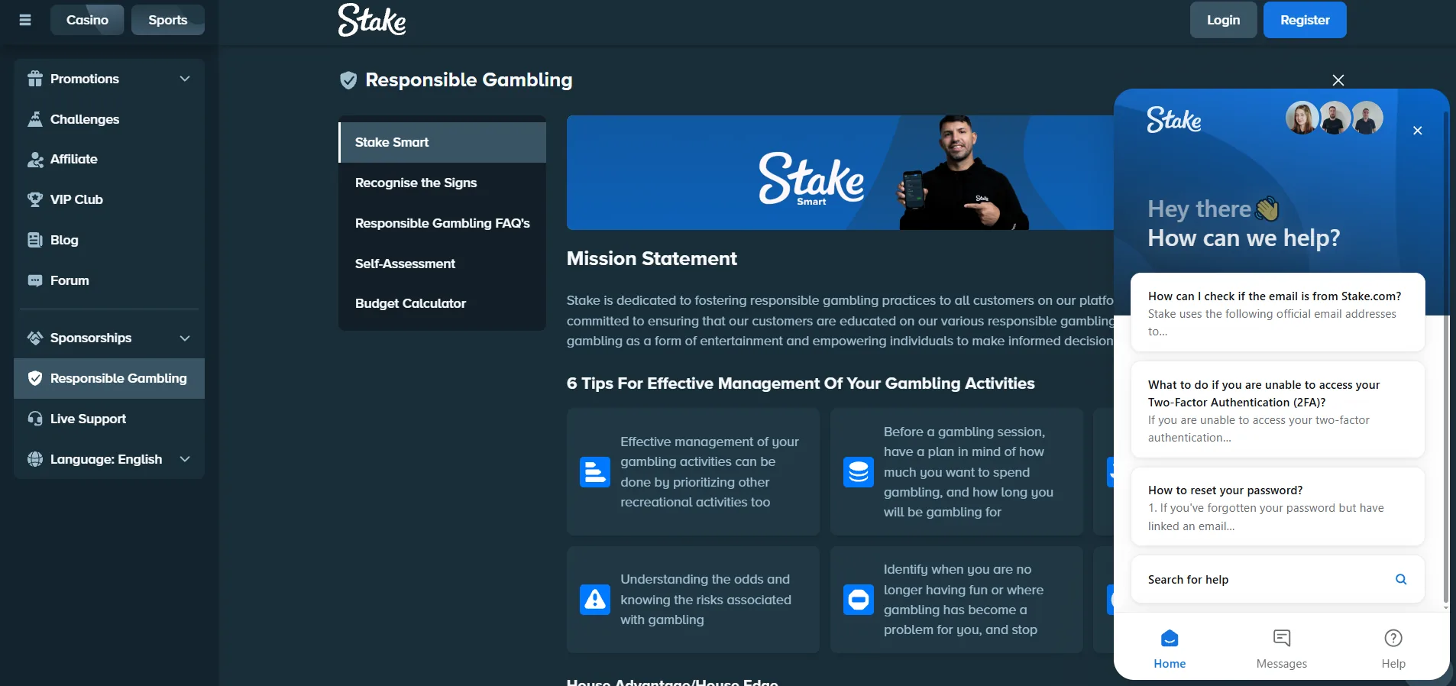Click the Responsible Gambling shield sidebar icon

coord(35,378)
